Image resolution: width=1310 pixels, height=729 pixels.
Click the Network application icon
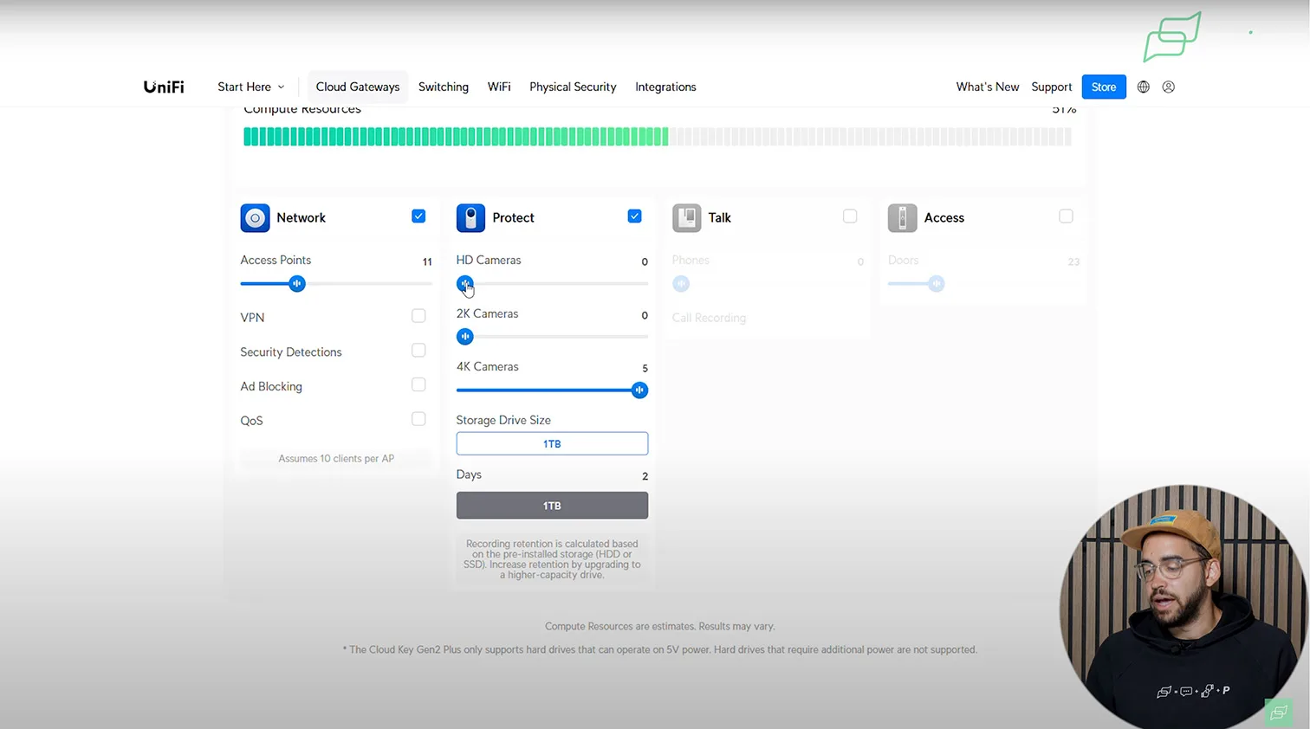pyautogui.click(x=255, y=218)
